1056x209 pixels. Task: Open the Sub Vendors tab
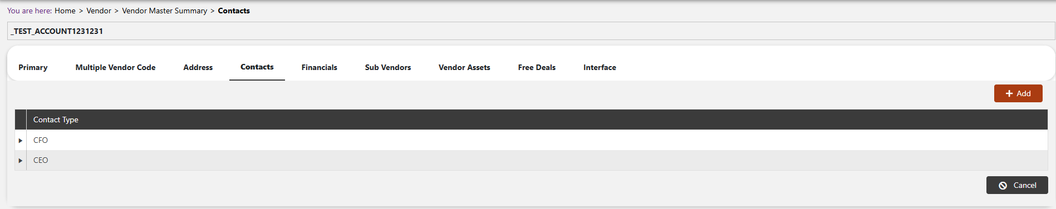[388, 67]
